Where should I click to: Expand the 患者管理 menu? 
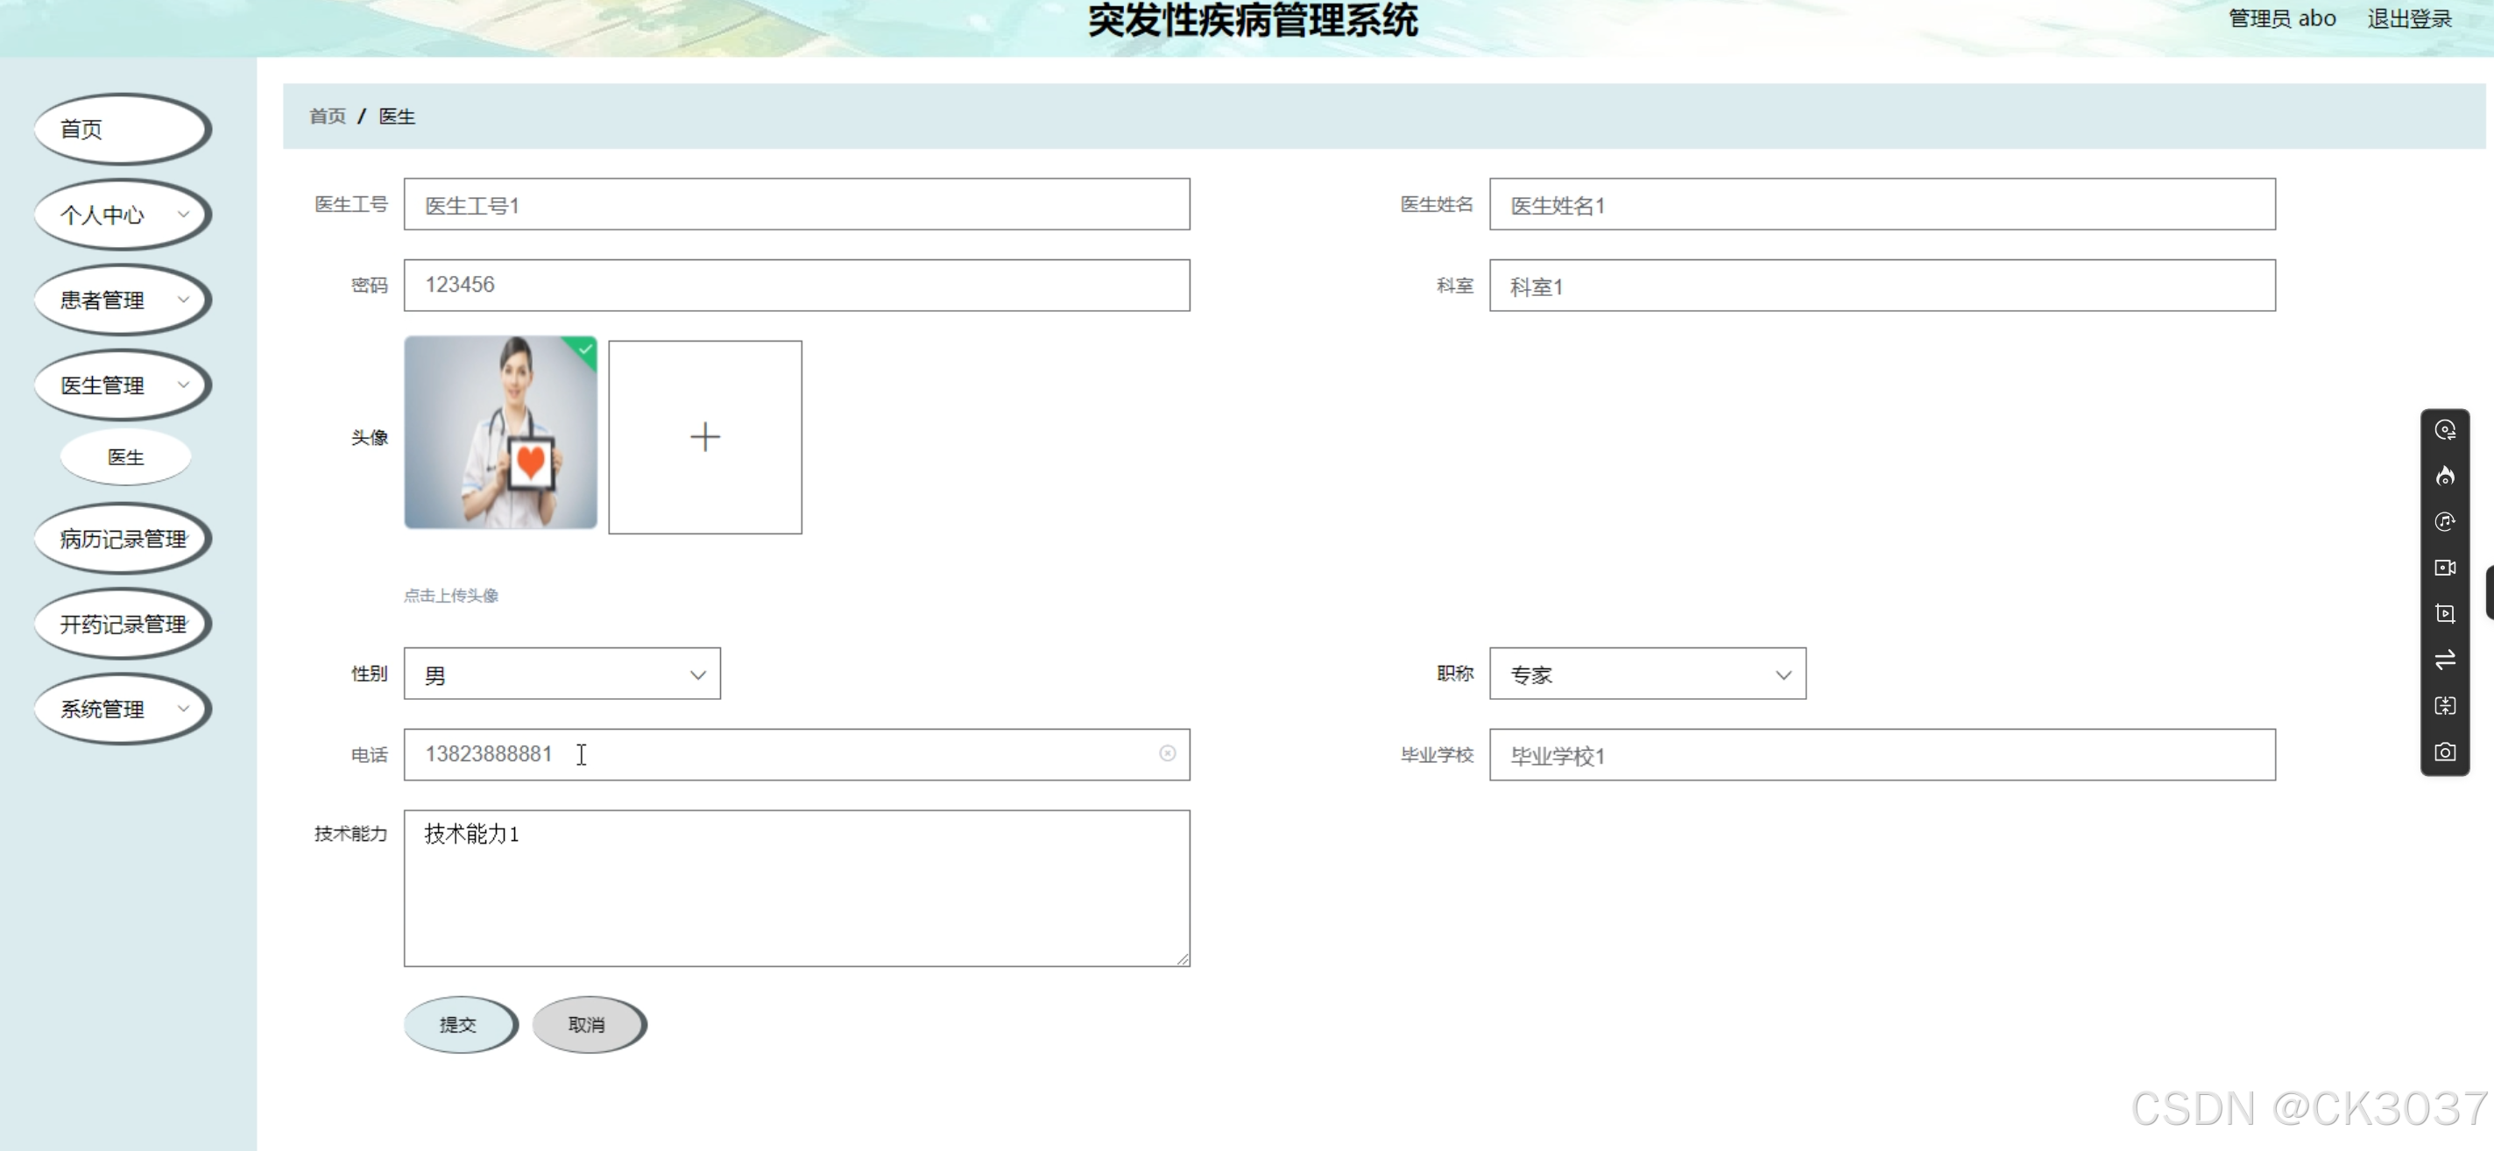click(x=122, y=300)
